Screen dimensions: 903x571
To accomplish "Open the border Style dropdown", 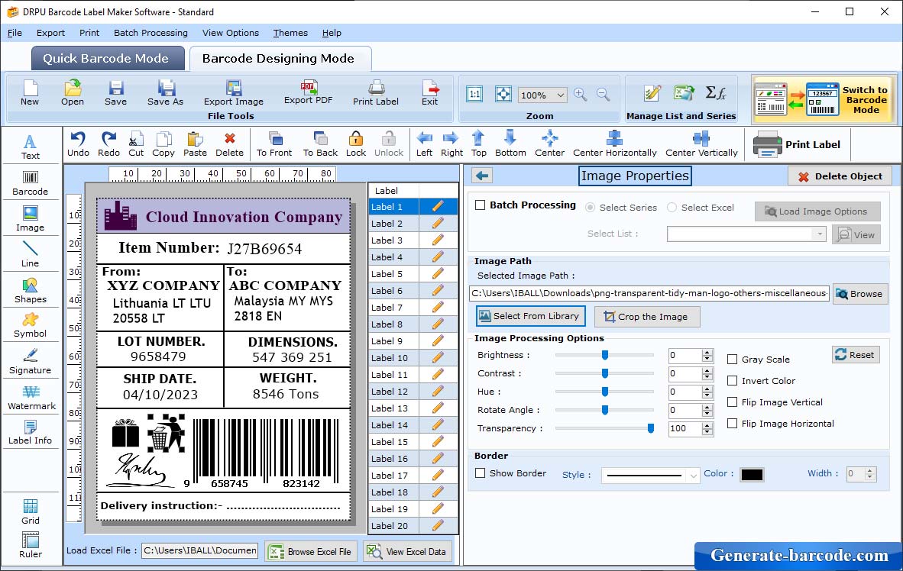I will coord(693,476).
